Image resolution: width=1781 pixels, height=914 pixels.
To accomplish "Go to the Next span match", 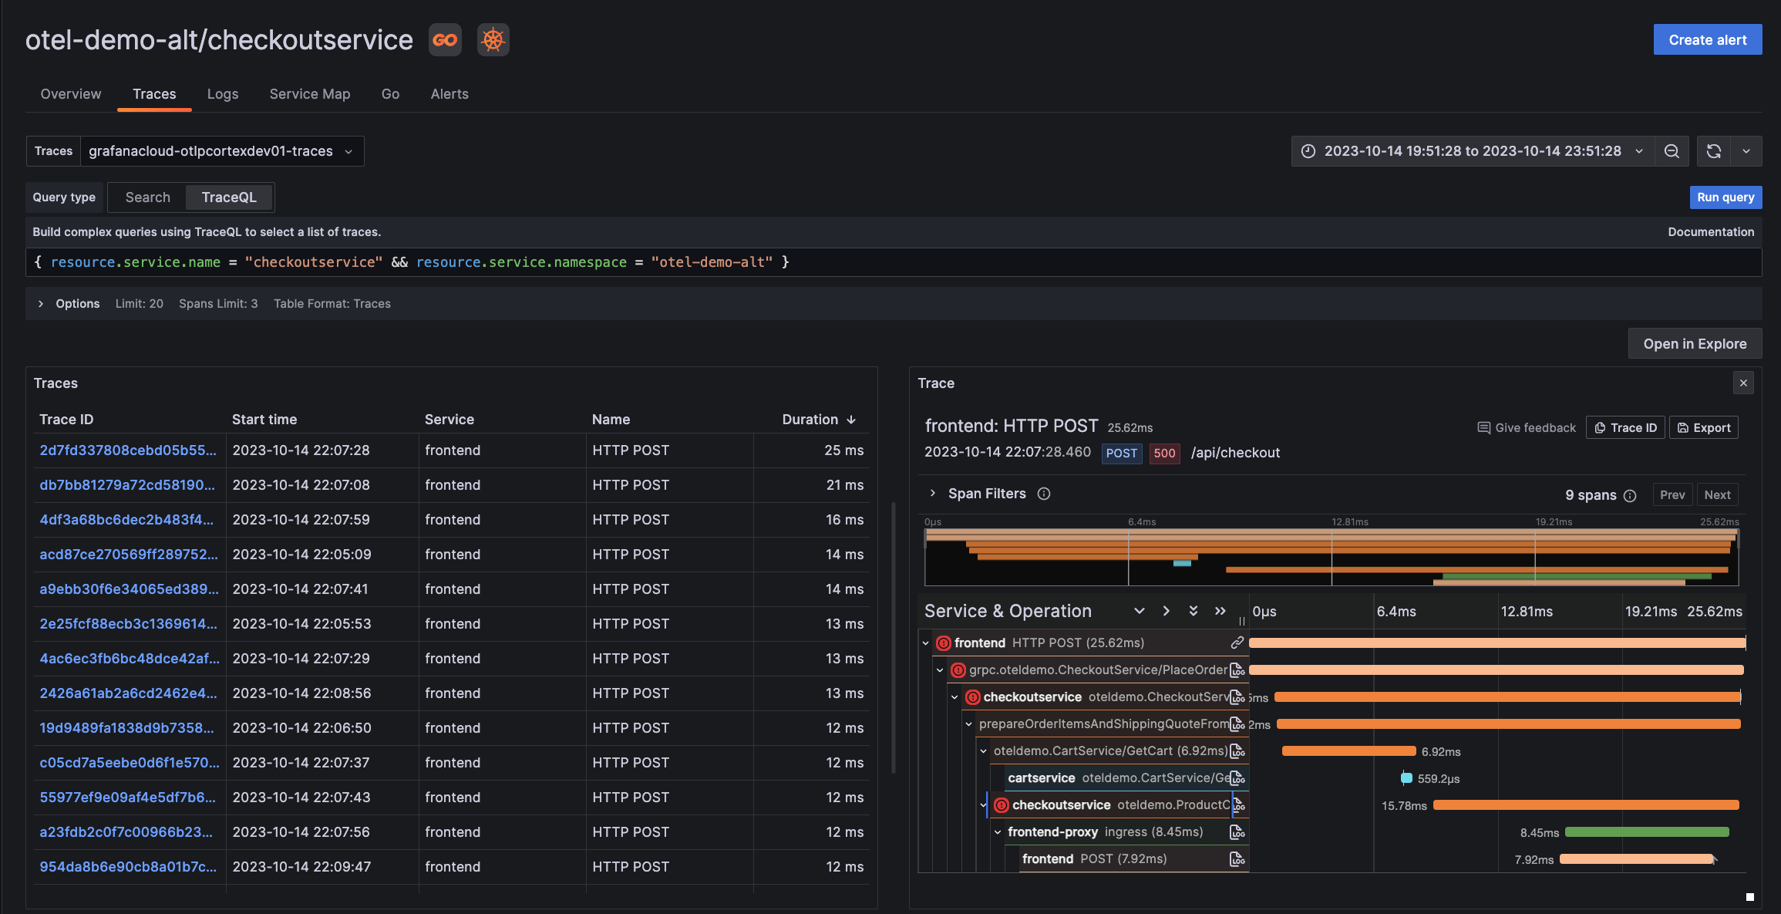I will (x=1717, y=495).
